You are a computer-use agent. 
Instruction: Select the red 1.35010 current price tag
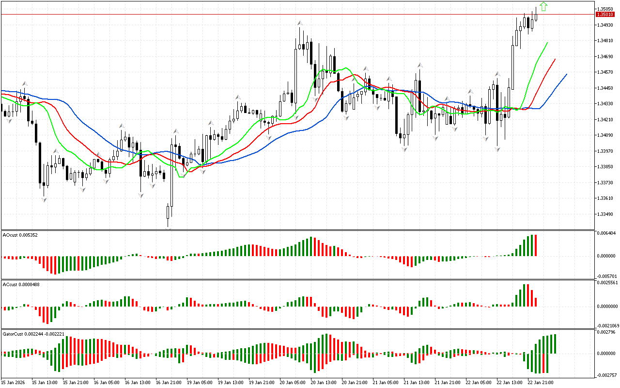(x=605, y=15)
